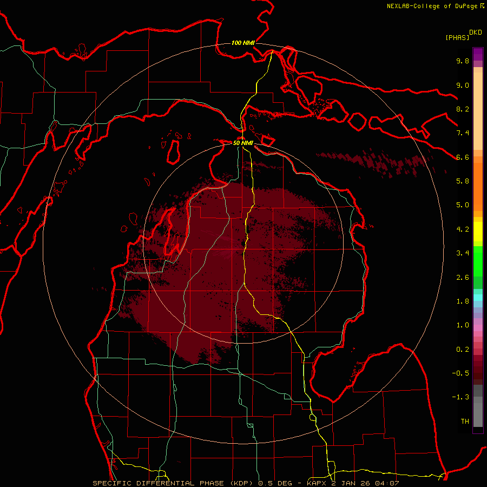Click the SPECIFIC DIFFERENTIAL PHASE (KDP) title
Viewport: 487px width, 487px height.
coord(173,483)
